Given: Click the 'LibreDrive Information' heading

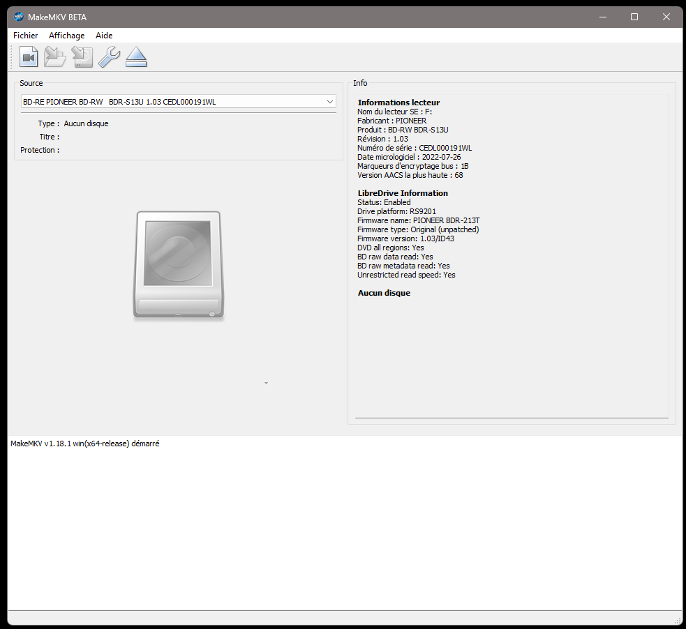Looking at the screenshot, I should pos(403,193).
